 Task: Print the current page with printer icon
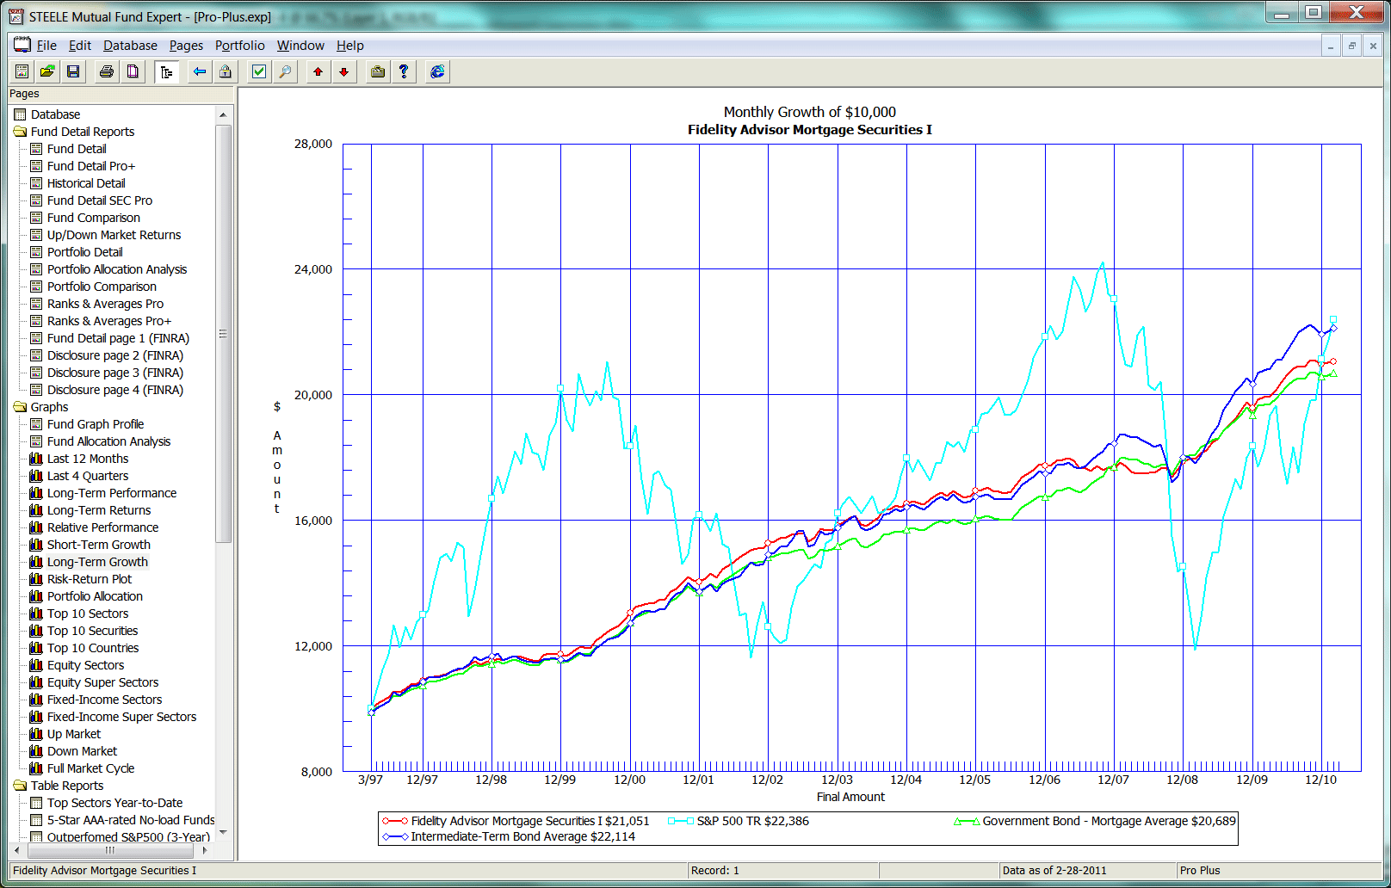click(107, 71)
